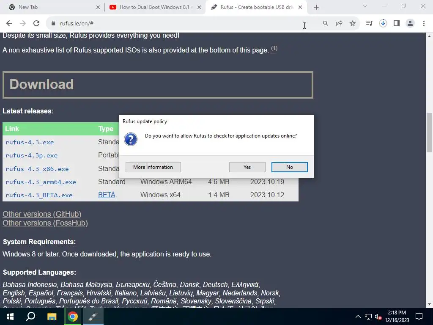The image size is (433, 325).
Task: Open Other versions (FossHub) link
Action: coord(45,223)
